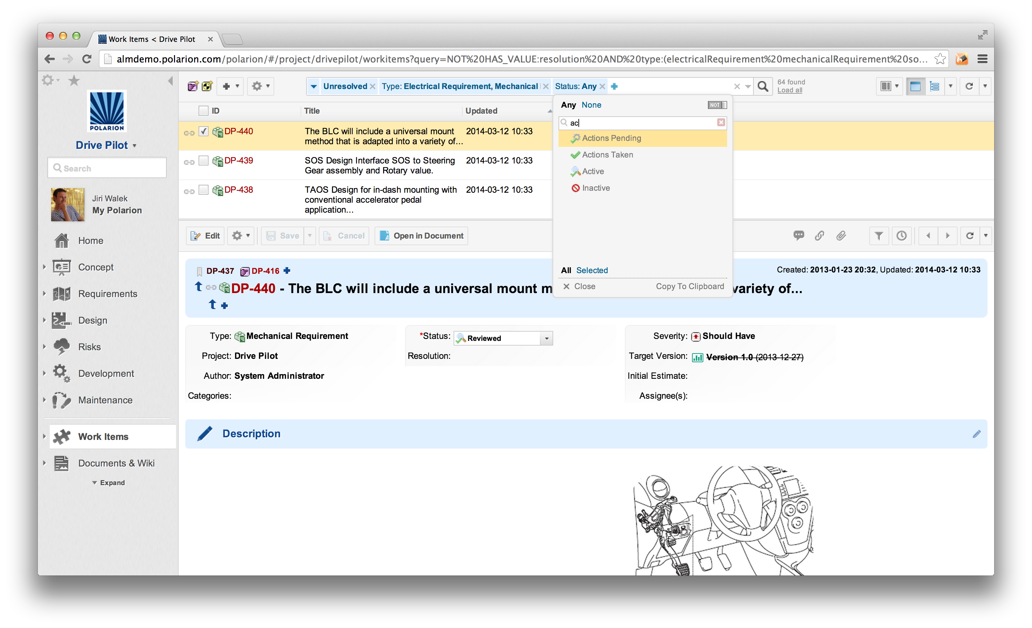Toggle the NOT switch in the status filter
The width and height of the screenshot is (1032, 628).
tap(717, 105)
